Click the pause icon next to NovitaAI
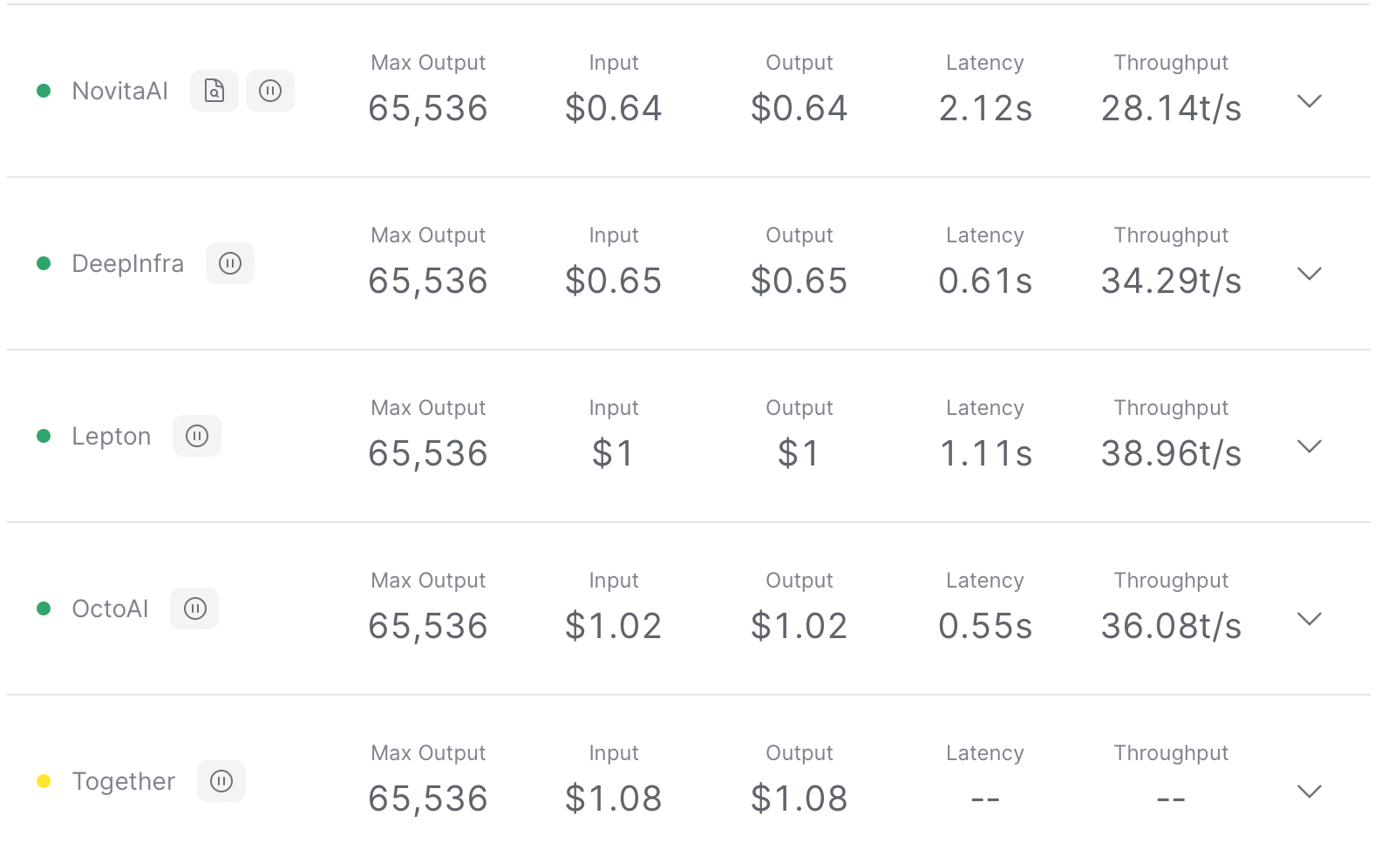This screenshot has width=1381, height=863. (270, 91)
